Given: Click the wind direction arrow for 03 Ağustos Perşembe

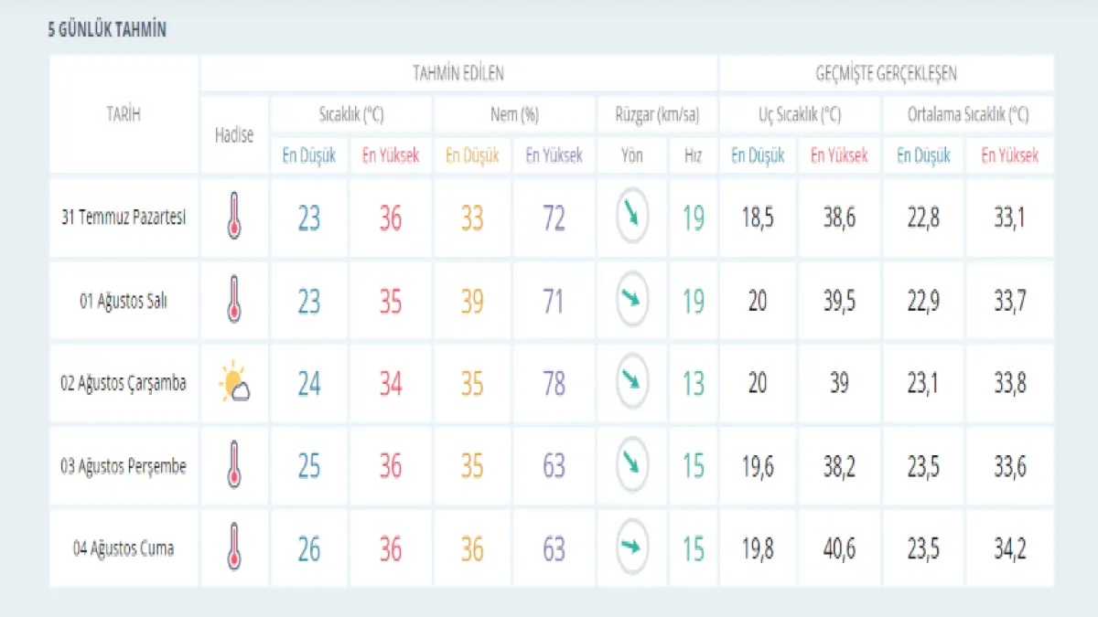Looking at the screenshot, I should (x=632, y=464).
